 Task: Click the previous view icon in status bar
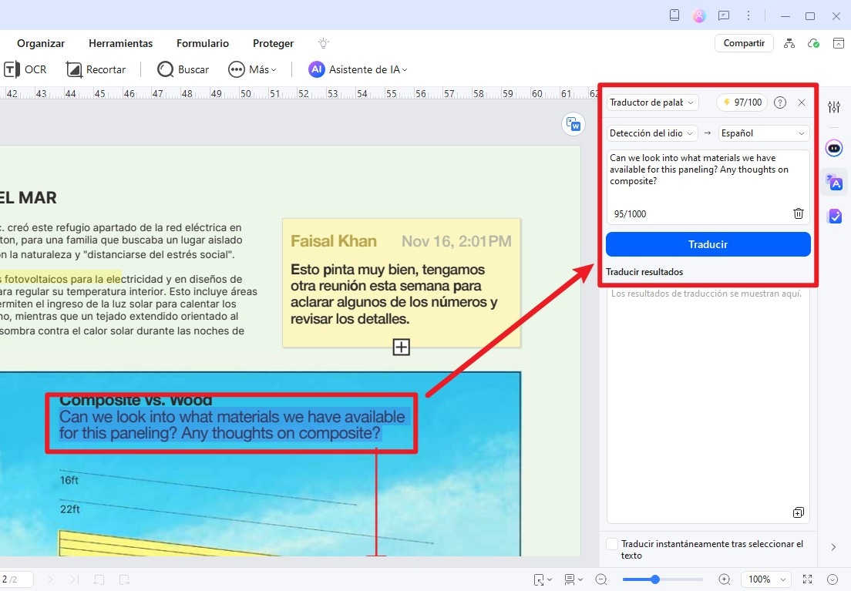(99, 579)
